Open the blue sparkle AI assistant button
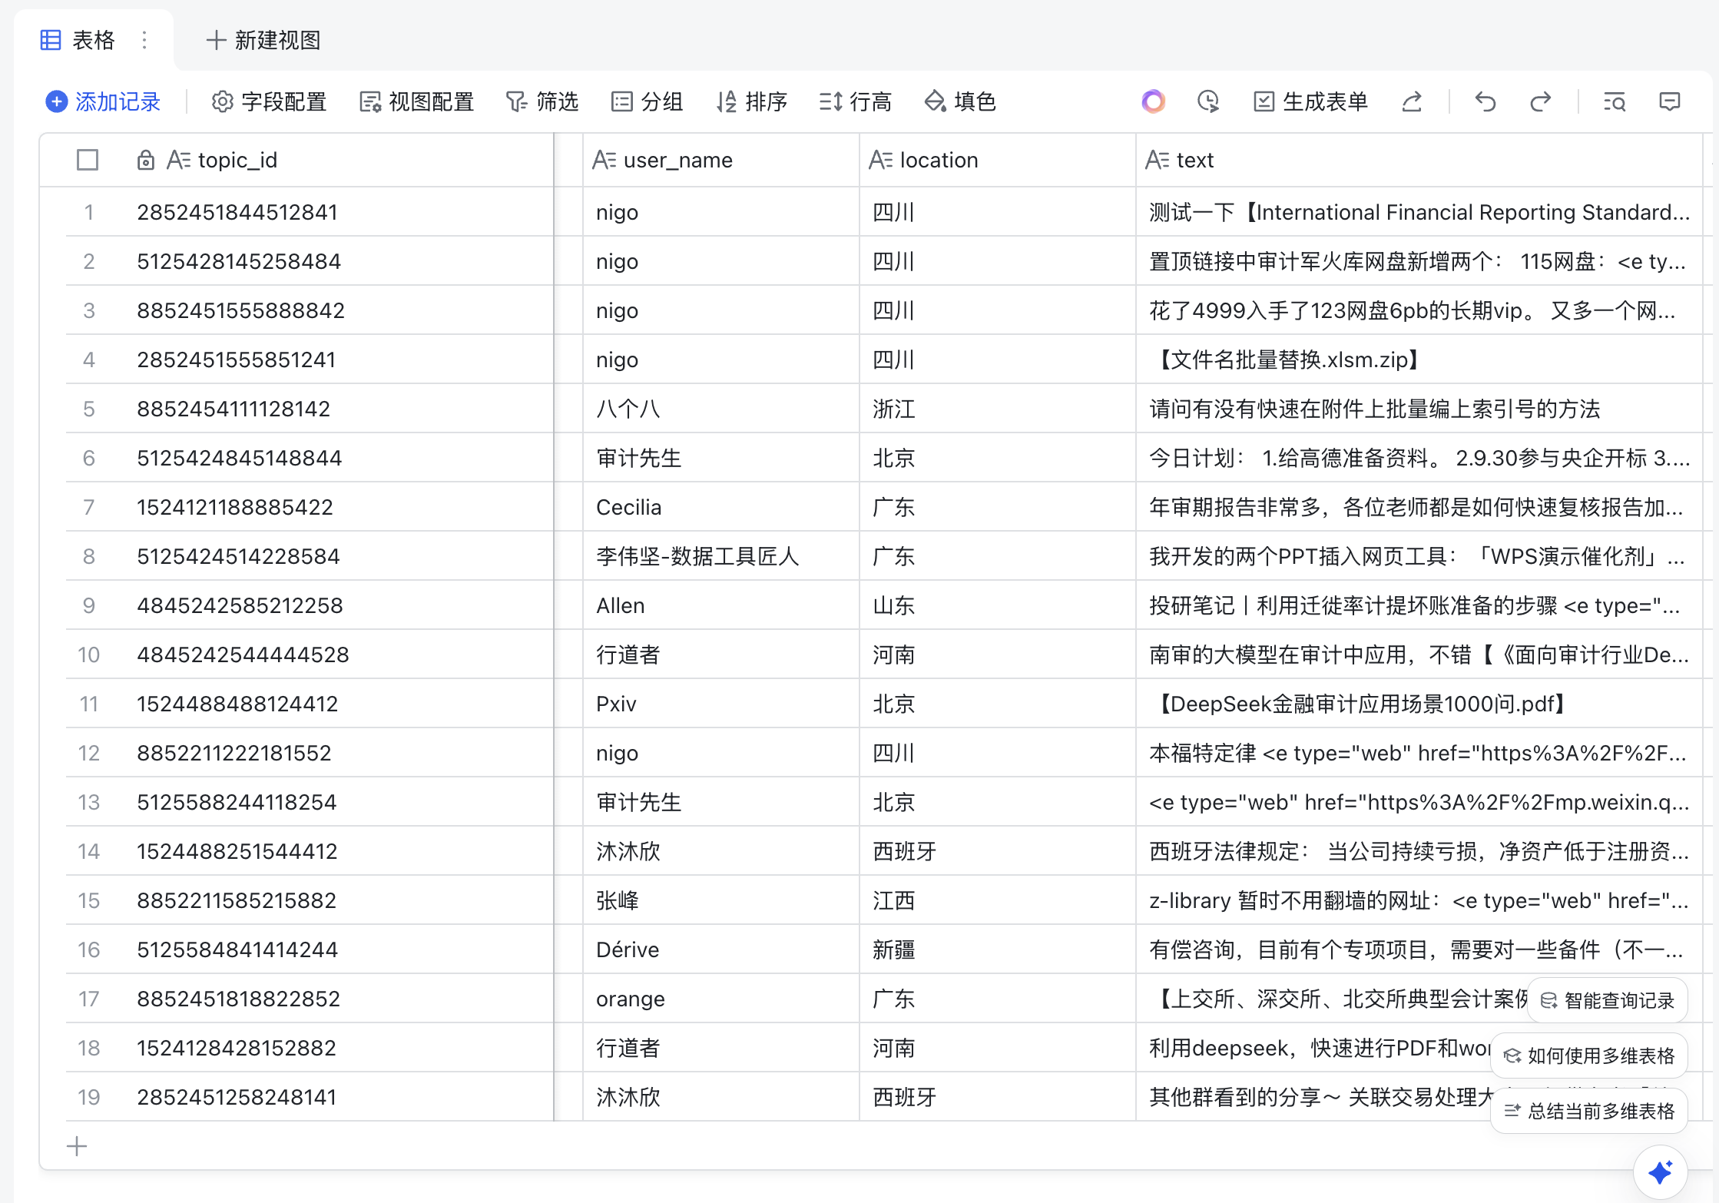This screenshot has height=1203, width=1719. pyautogui.click(x=1660, y=1172)
